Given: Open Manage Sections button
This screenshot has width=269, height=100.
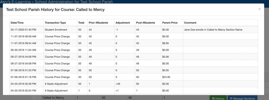Looking at the screenshot, I should coord(242,98).
